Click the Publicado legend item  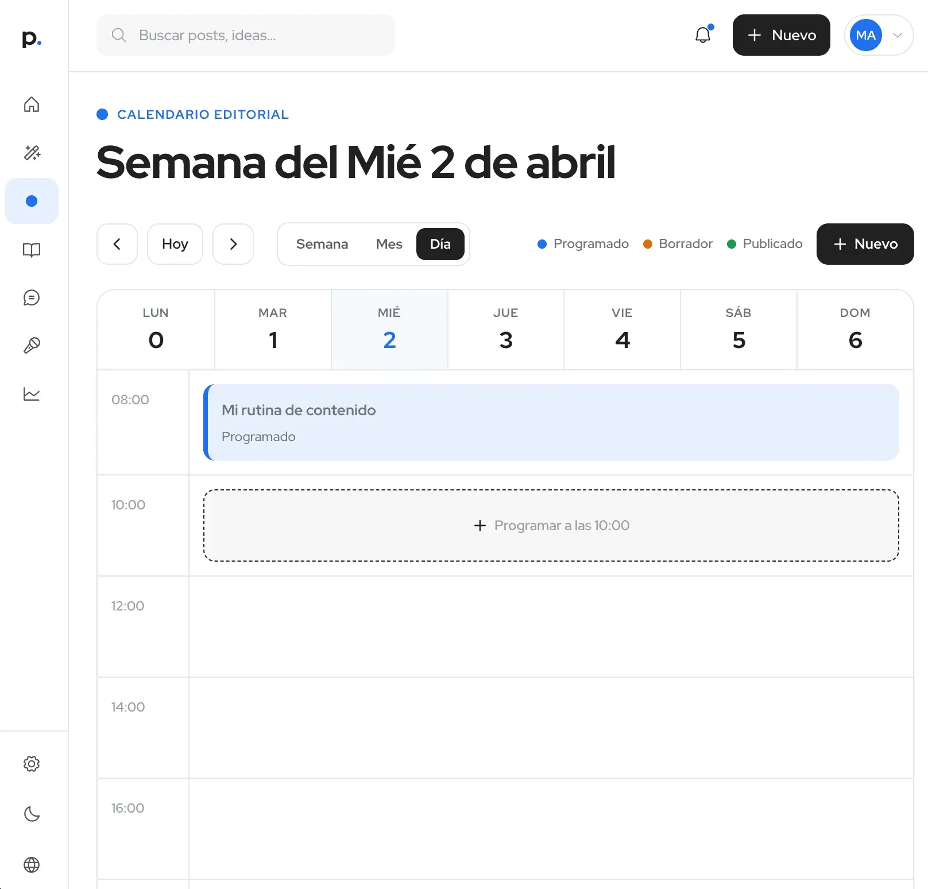click(765, 244)
